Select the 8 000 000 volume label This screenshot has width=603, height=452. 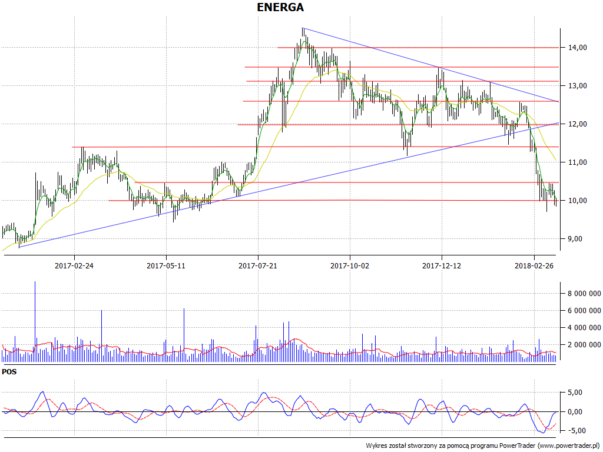(585, 294)
